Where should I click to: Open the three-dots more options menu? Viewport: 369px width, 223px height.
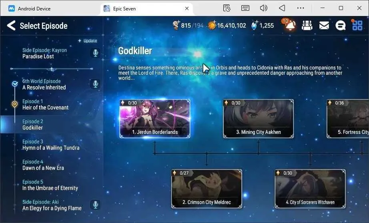point(301,8)
